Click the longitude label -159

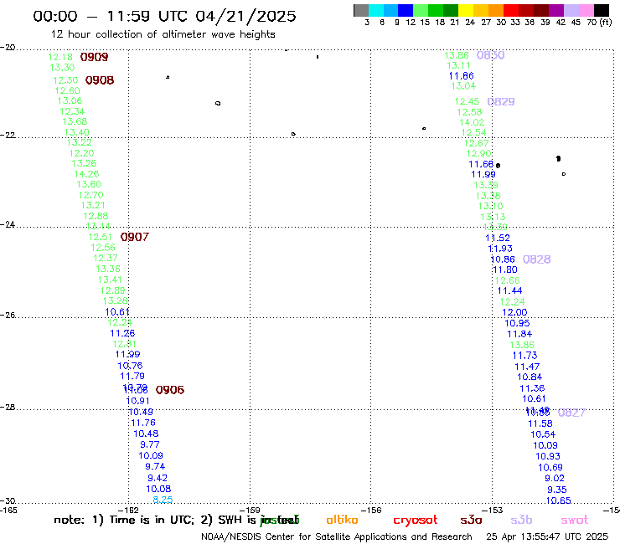click(251, 510)
